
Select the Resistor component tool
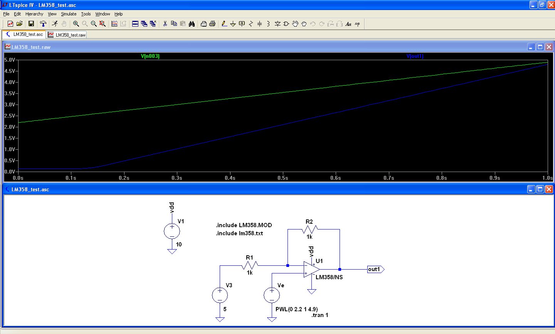(251, 24)
